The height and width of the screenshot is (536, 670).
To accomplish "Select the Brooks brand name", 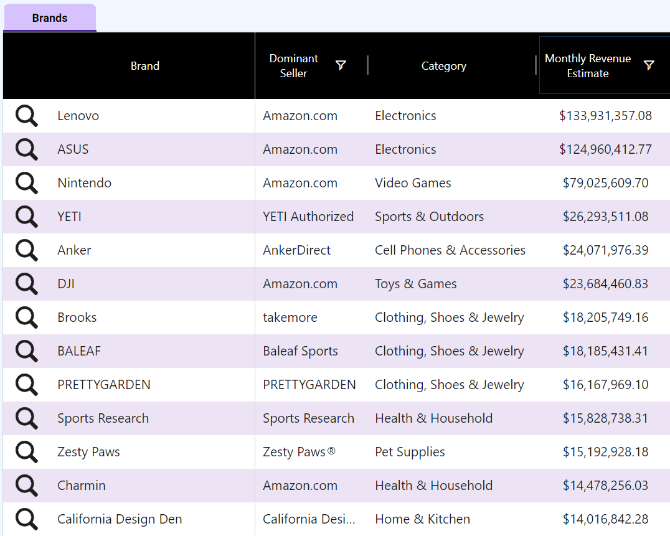I will tap(77, 317).
